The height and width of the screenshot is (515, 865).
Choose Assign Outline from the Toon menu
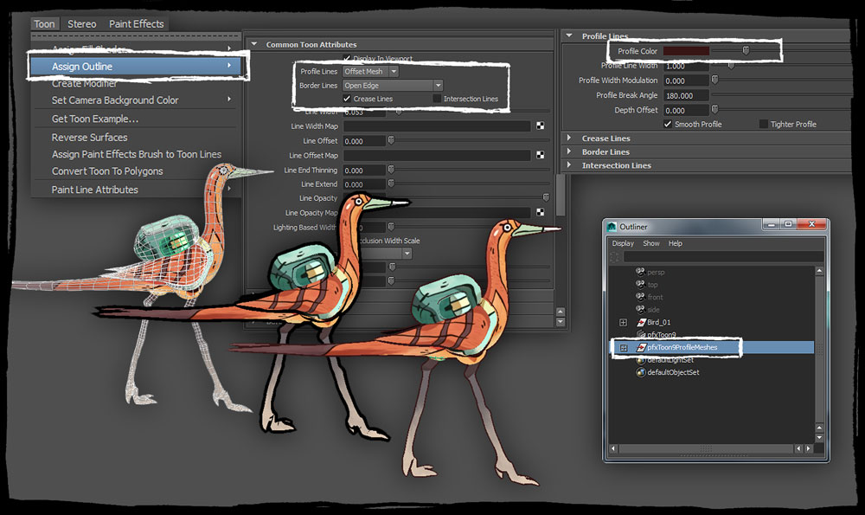coord(135,67)
